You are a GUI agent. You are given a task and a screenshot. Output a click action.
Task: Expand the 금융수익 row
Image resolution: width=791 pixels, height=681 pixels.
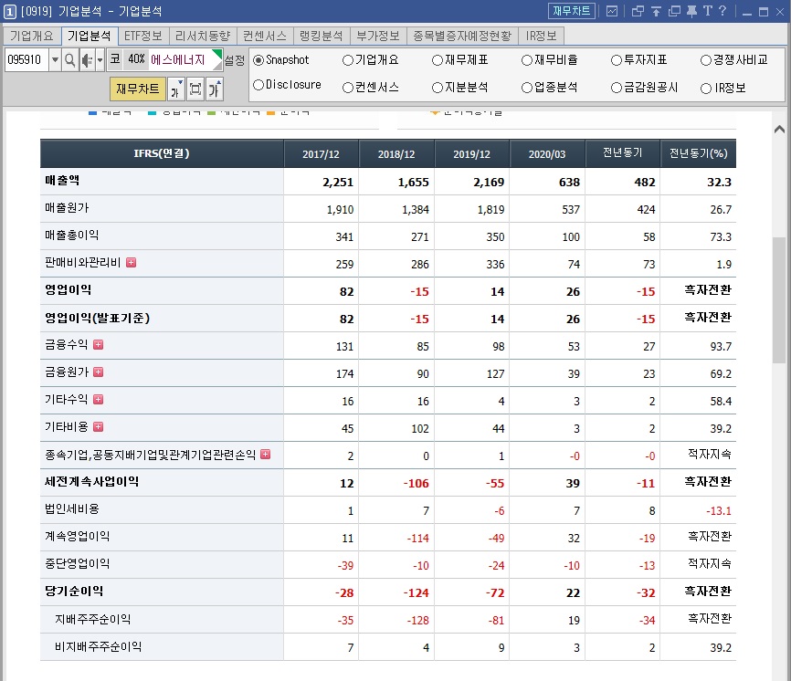(99, 344)
